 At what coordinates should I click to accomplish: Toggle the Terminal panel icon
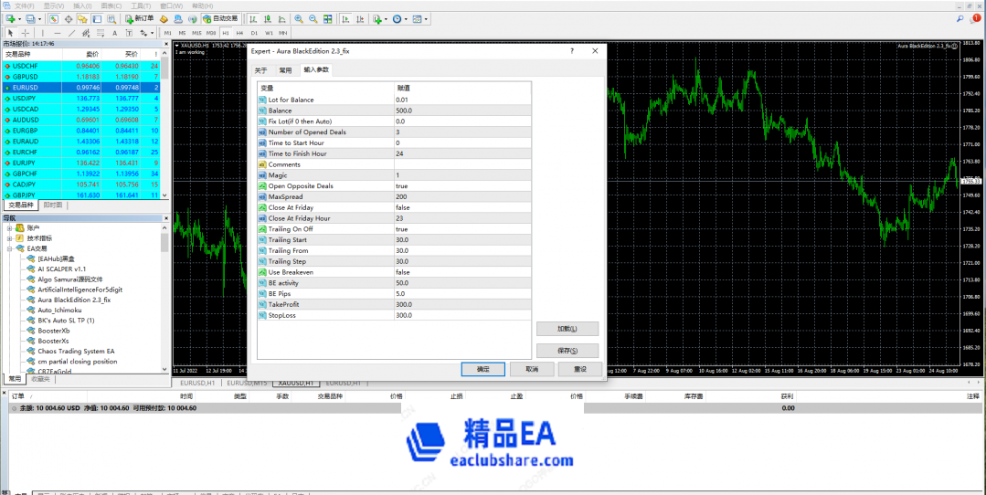tap(97, 19)
